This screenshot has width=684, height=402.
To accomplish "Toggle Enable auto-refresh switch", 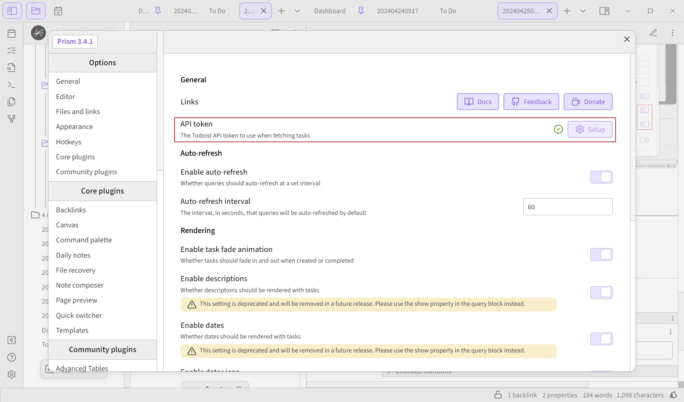I will (x=601, y=177).
